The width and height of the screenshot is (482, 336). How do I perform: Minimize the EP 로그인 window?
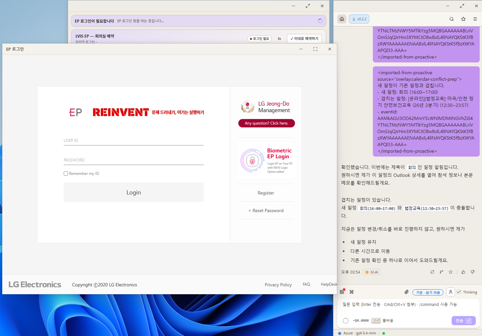click(x=301, y=49)
